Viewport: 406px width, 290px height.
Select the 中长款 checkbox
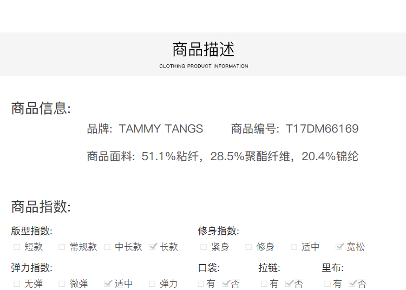pos(107,247)
